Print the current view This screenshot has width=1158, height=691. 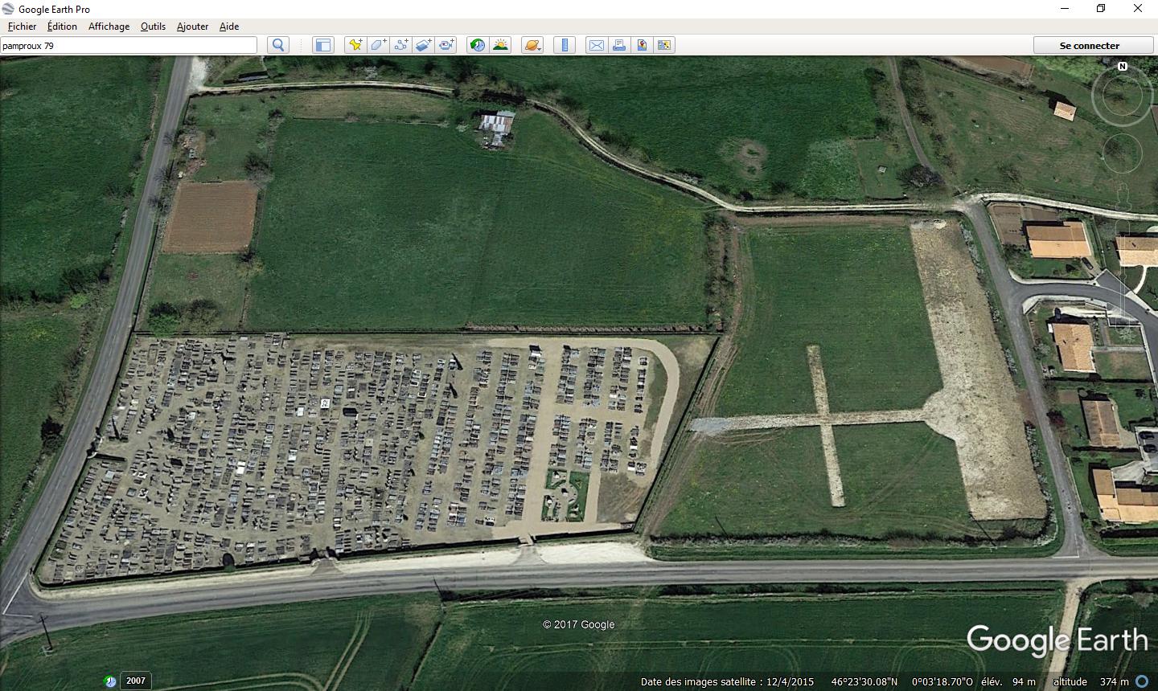coord(619,45)
